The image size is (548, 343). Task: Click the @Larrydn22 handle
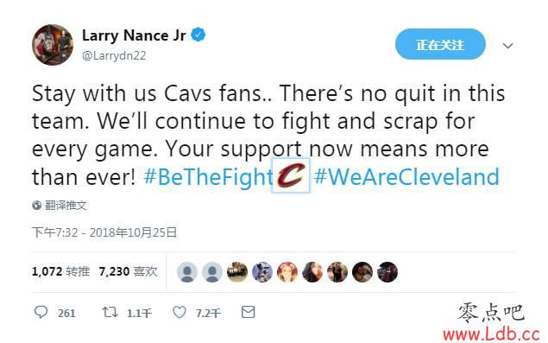(114, 55)
